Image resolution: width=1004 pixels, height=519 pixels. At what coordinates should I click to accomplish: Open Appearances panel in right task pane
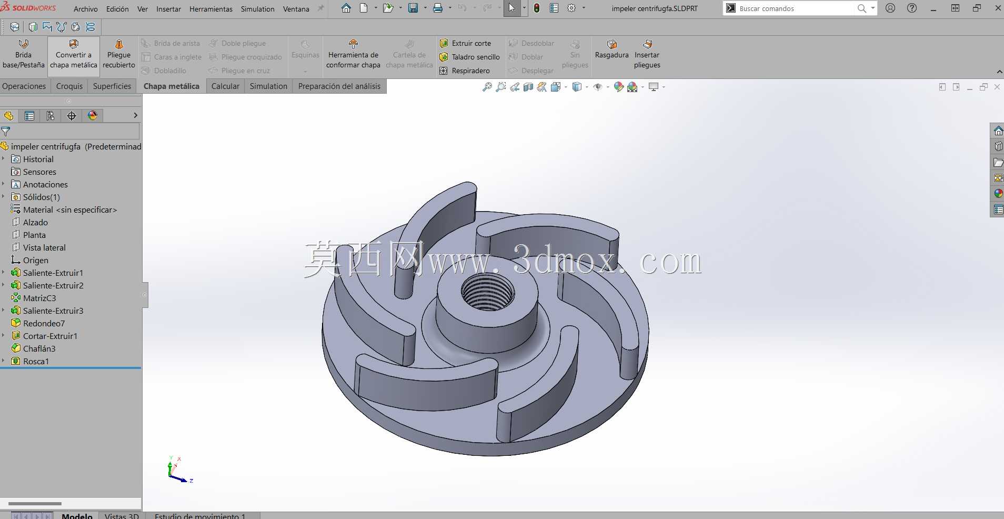pyautogui.click(x=998, y=194)
